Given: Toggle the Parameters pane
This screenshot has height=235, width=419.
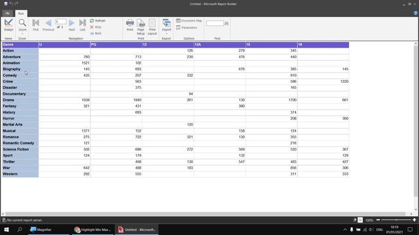Looking at the screenshot, I should click(x=187, y=27).
